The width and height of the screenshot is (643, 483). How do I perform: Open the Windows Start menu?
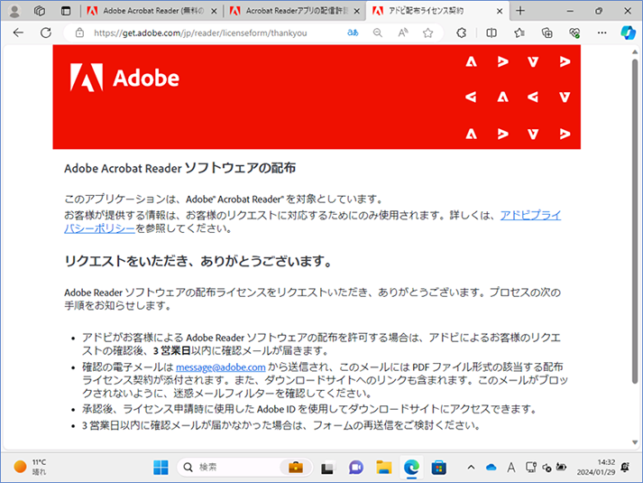161,468
